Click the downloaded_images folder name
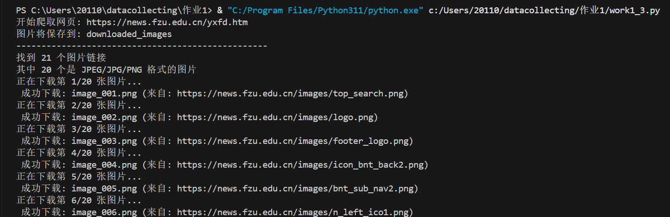Image resolution: width=670 pixels, height=217 pixels. pyautogui.click(x=129, y=34)
